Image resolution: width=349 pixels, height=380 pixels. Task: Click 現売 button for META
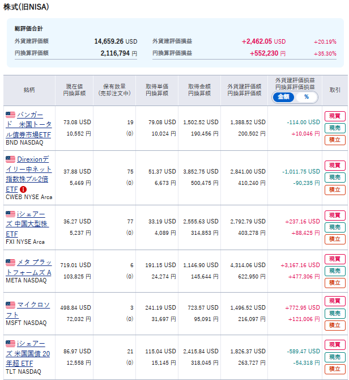[x=335, y=271]
